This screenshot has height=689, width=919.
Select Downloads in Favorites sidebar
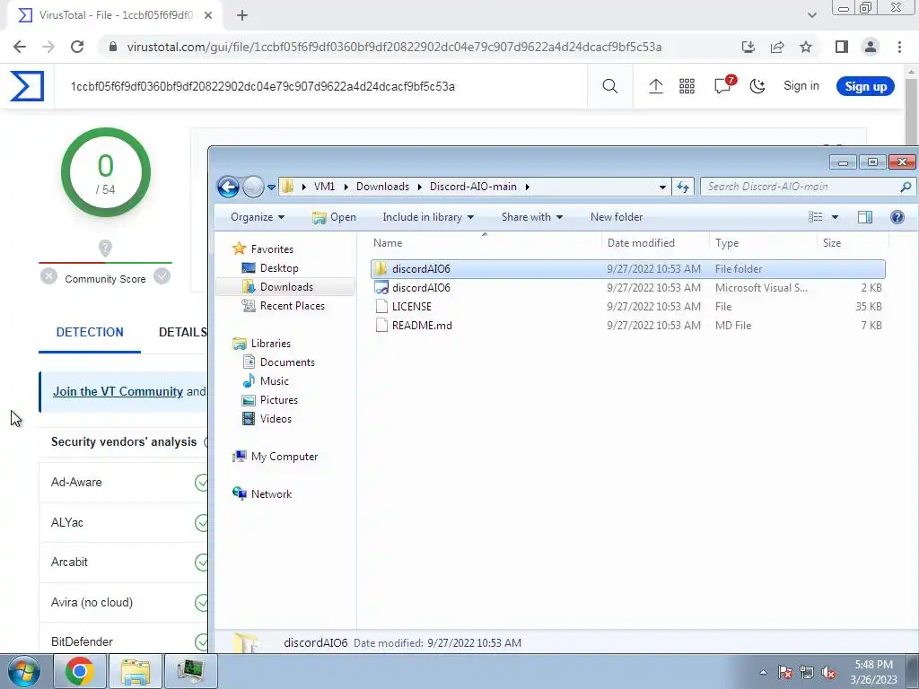tap(285, 286)
